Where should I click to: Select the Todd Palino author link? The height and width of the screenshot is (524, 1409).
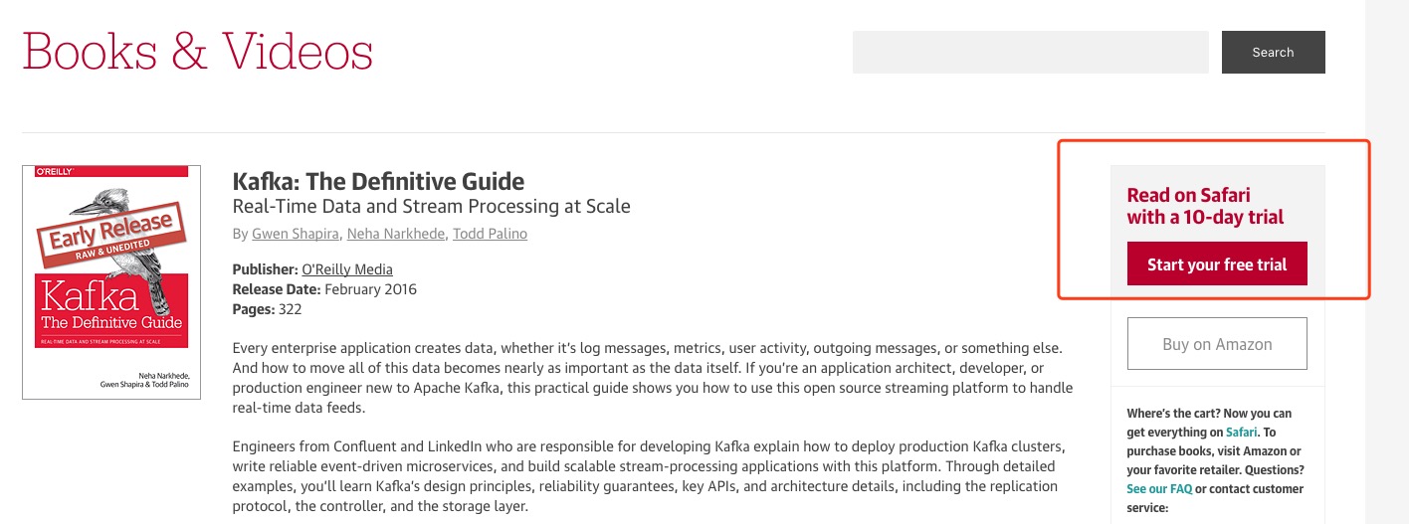point(490,234)
